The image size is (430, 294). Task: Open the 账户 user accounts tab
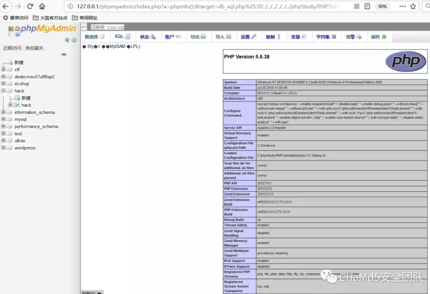point(173,37)
